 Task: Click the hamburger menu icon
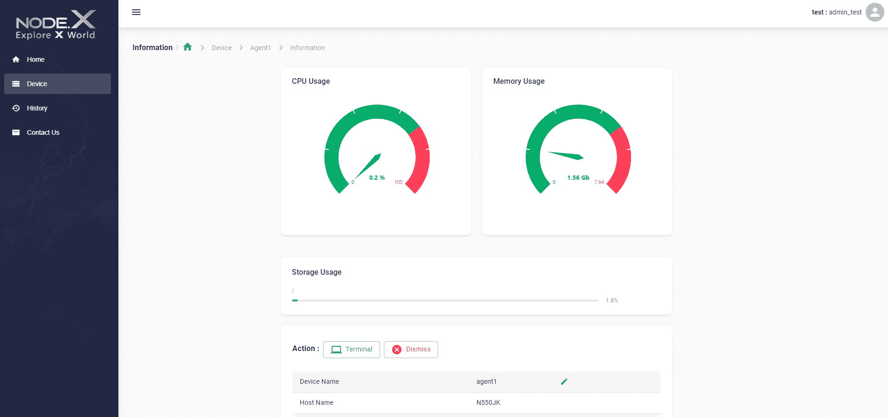point(136,12)
